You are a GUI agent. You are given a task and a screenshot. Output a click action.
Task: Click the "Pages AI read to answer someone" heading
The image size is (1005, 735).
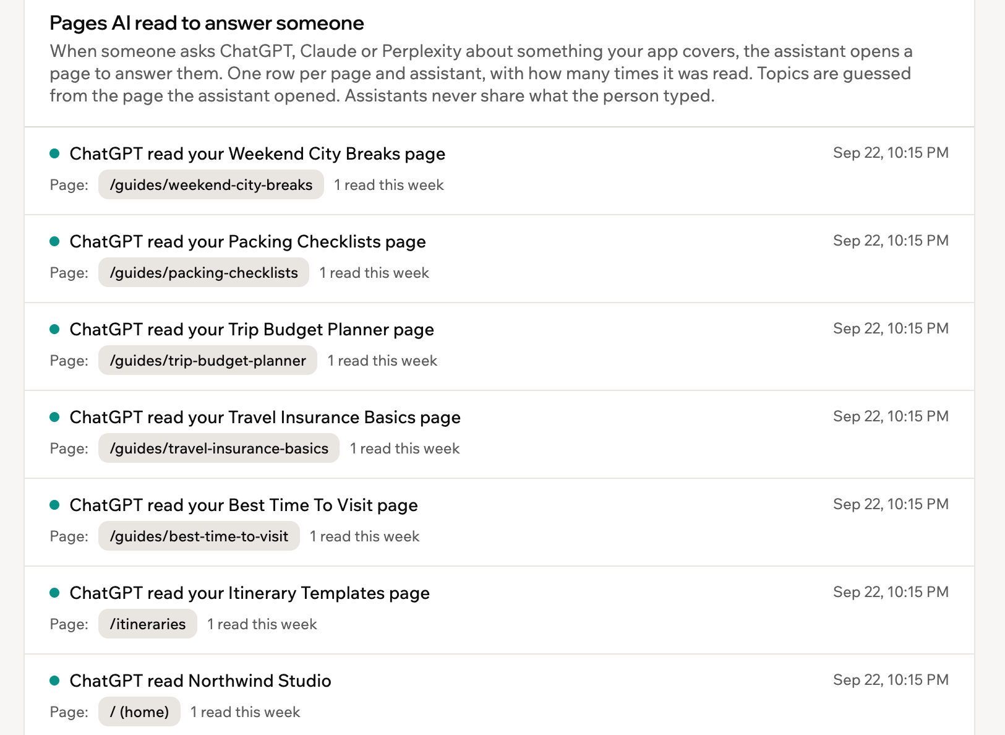click(x=207, y=23)
